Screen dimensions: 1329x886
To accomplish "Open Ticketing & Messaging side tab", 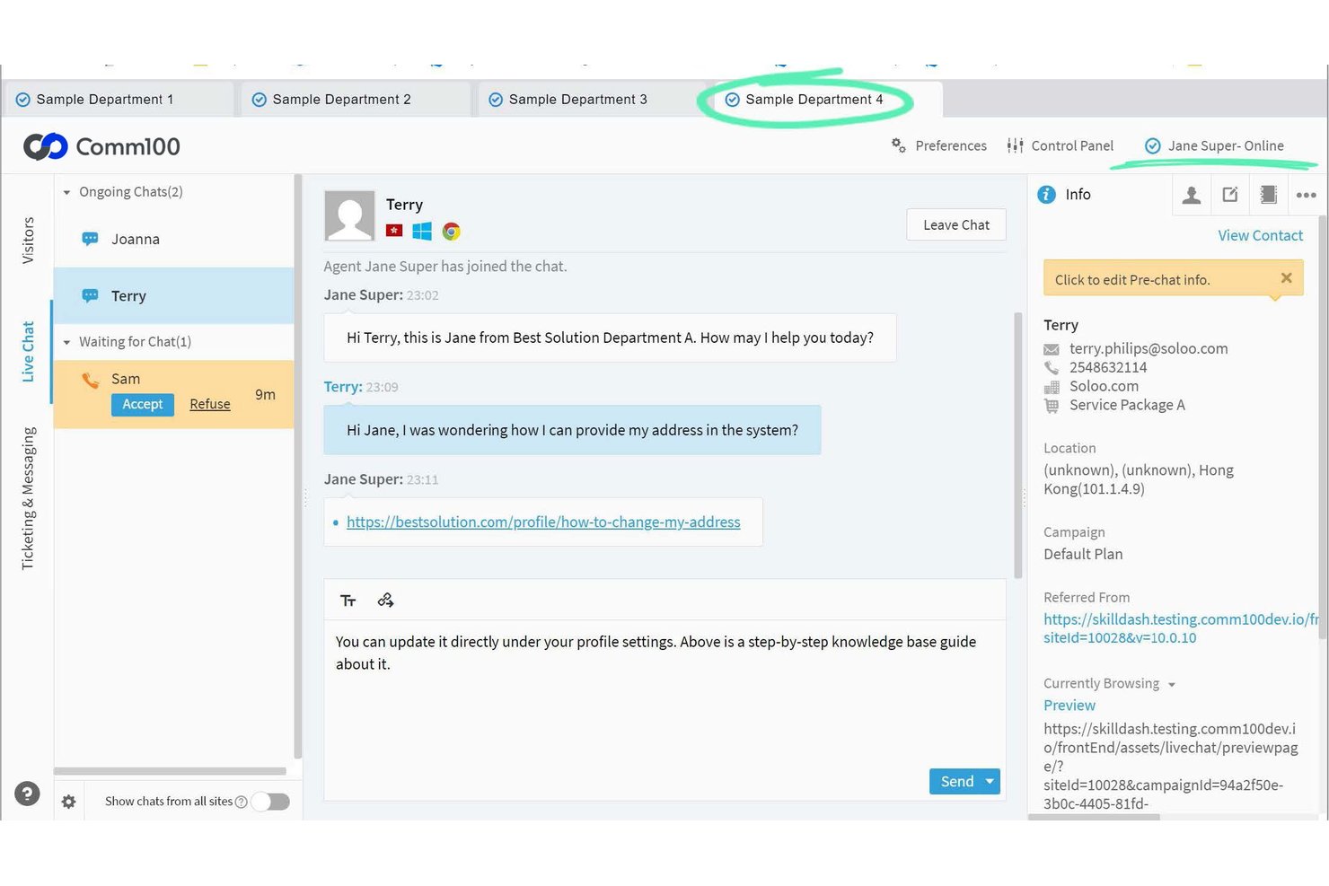I will pos(28,498).
